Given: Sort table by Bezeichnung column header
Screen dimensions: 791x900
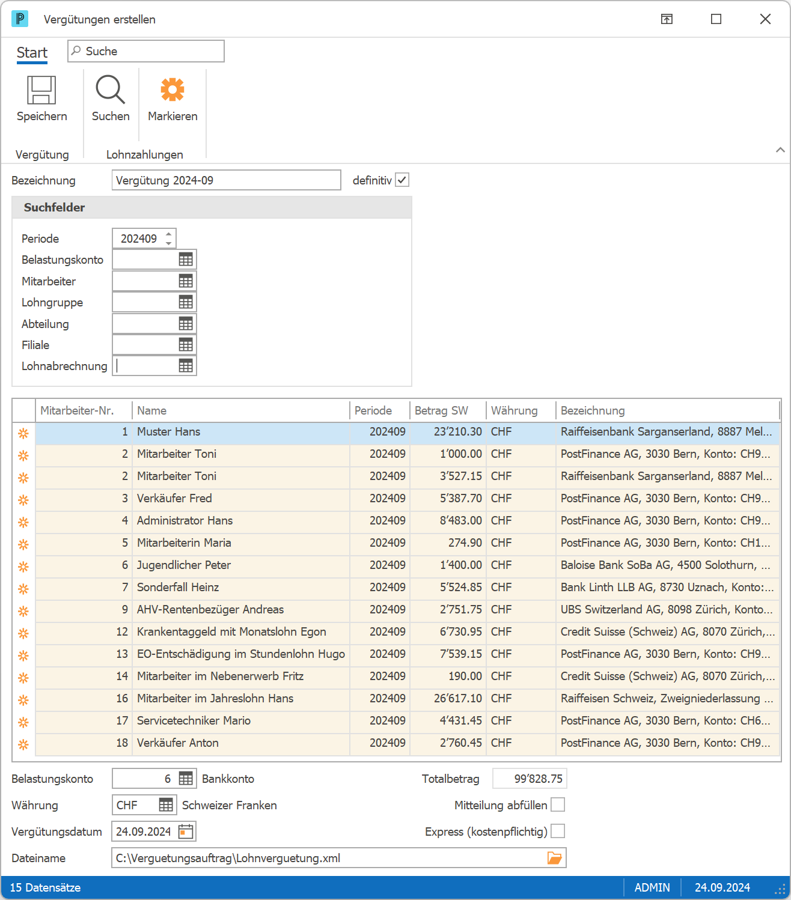Looking at the screenshot, I should pos(667,410).
